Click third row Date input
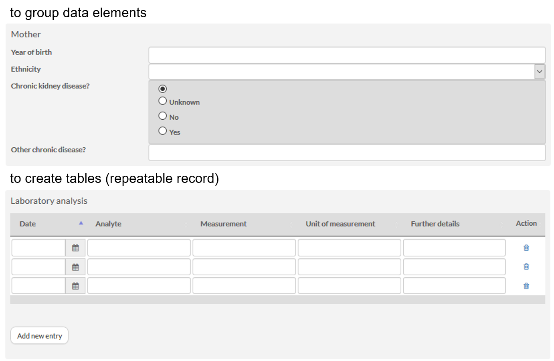The height and width of the screenshot is (361, 554). 38,286
